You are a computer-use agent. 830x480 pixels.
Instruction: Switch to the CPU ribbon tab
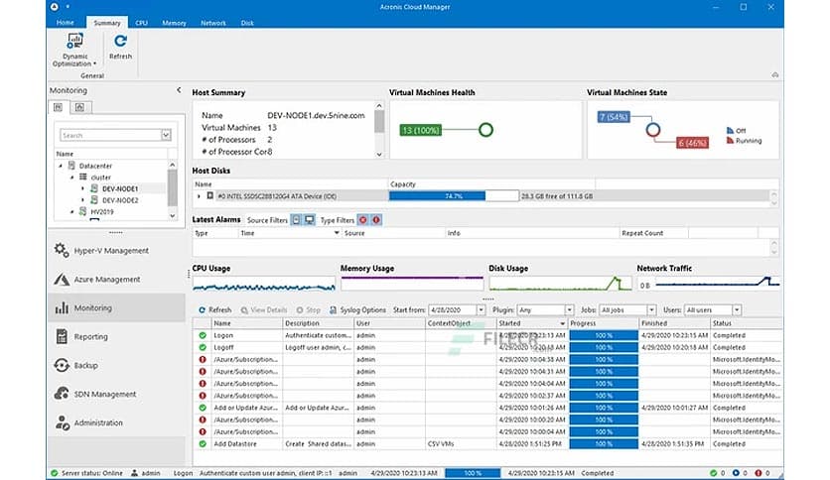point(141,23)
